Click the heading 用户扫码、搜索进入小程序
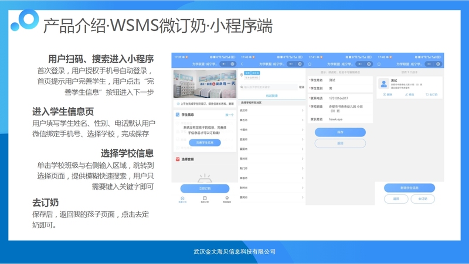 (101, 59)
